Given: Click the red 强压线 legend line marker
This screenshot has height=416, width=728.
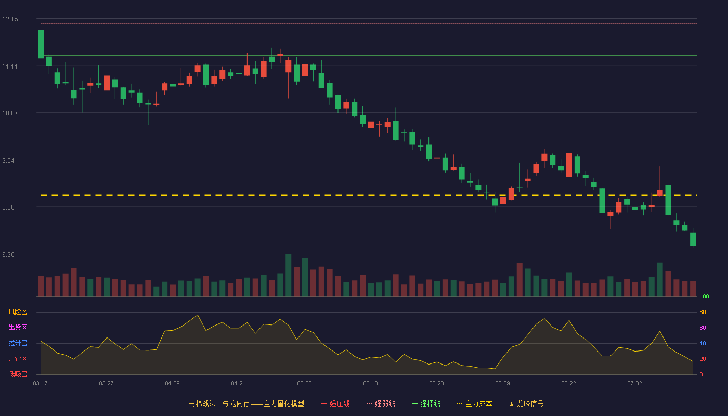Looking at the screenshot, I should pyautogui.click(x=324, y=404).
